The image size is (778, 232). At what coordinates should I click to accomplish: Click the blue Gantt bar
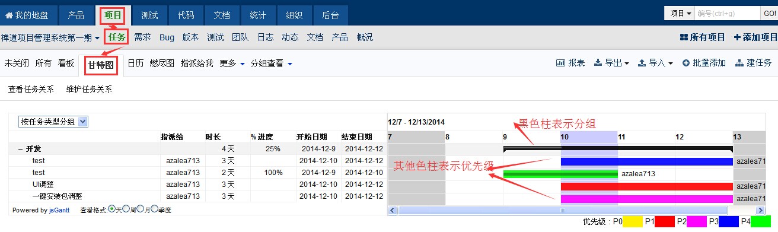646,161
